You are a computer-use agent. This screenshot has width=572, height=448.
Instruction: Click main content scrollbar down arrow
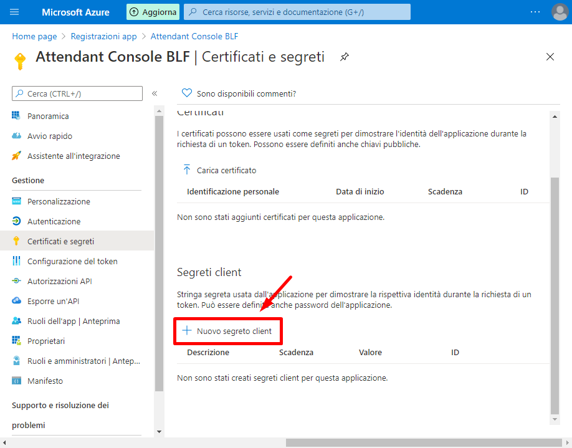tap(555, 419)
